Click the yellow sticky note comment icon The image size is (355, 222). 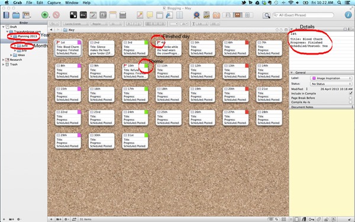150,15
